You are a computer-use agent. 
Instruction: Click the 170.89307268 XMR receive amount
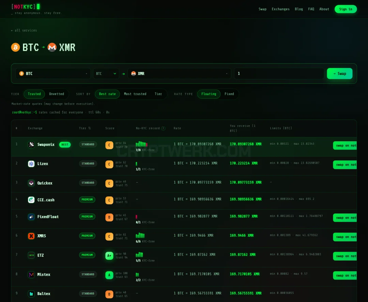coord(245,144)
